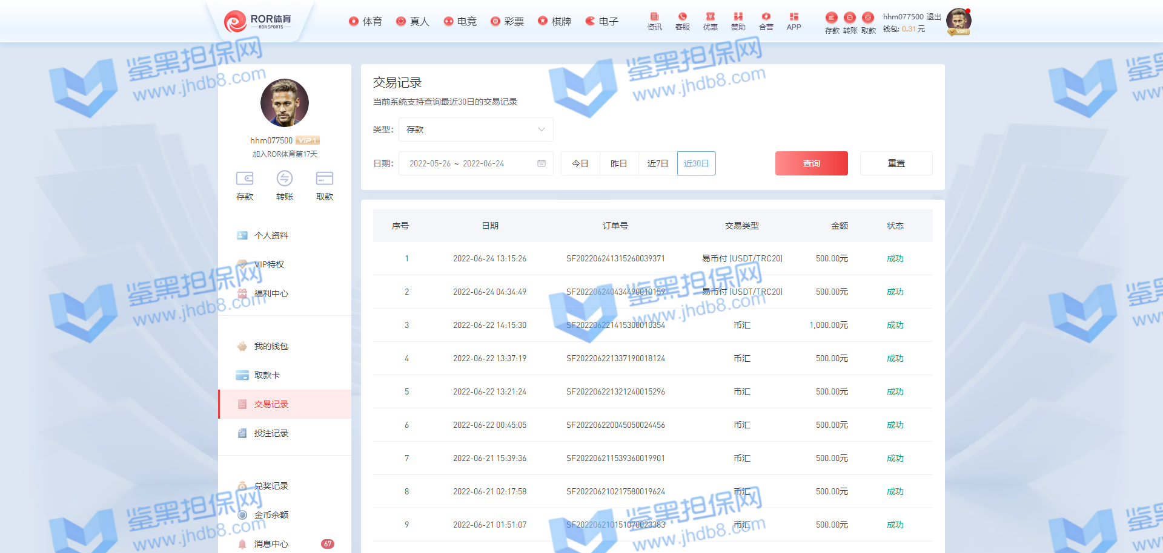1163x553 pixels.
Task: Click the 重置 reset button
Action: [896, 163]
